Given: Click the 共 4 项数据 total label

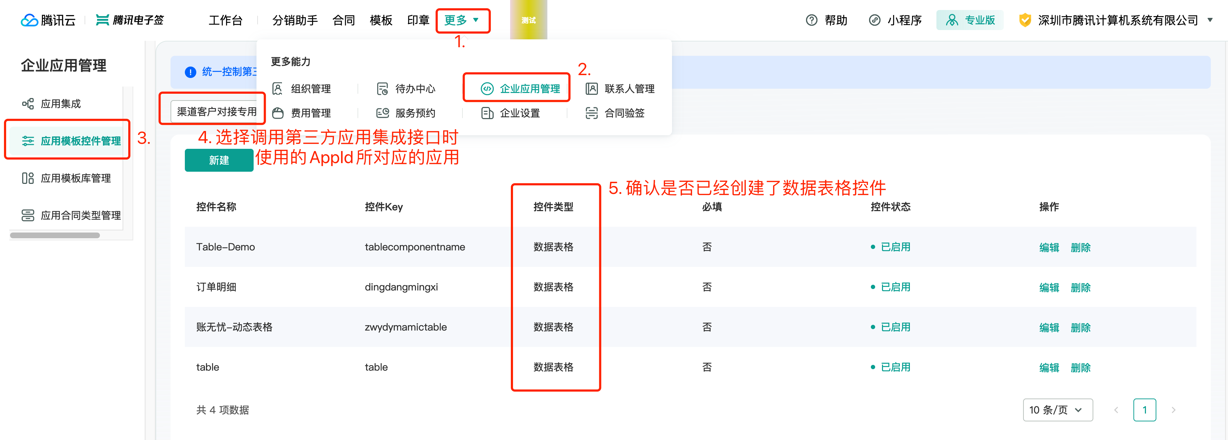Looking at the screenshot, I should click(x=222, y=410).
